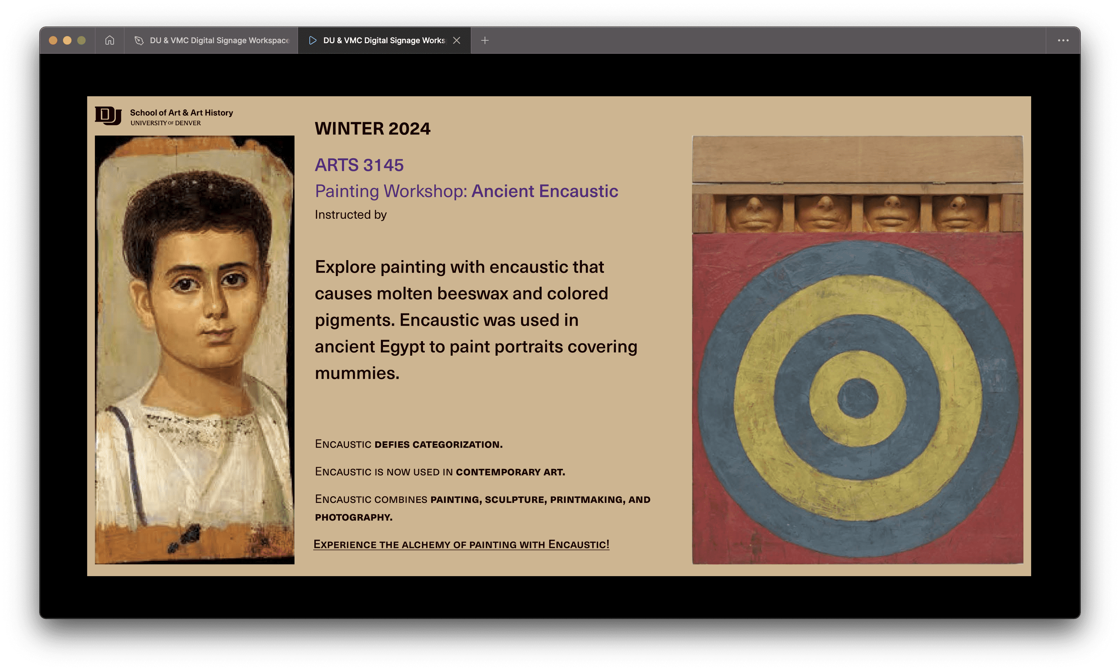
Task: Click the home icon in tab bar
Action: pos(109,40)
